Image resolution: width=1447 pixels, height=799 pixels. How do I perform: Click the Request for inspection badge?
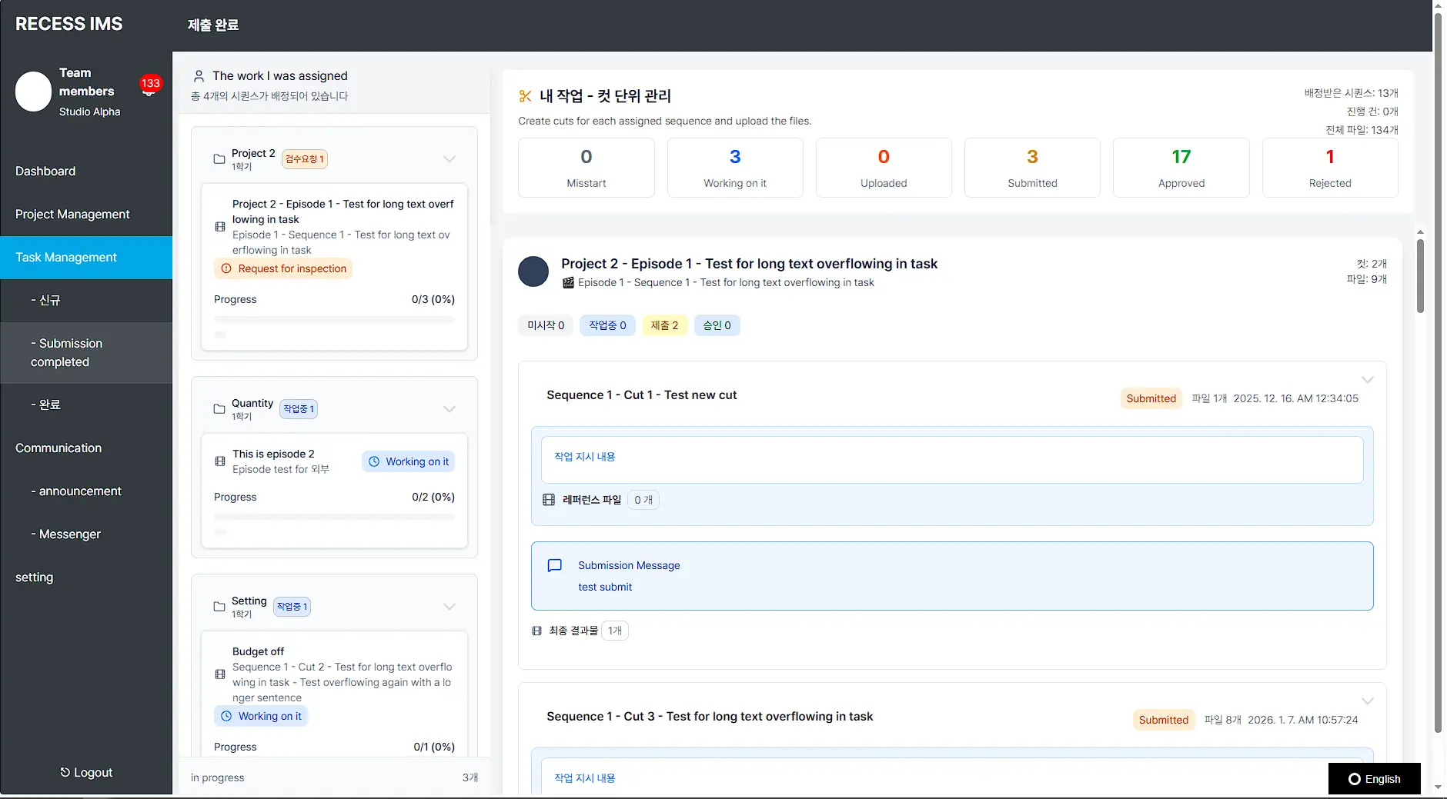(283, 268)
